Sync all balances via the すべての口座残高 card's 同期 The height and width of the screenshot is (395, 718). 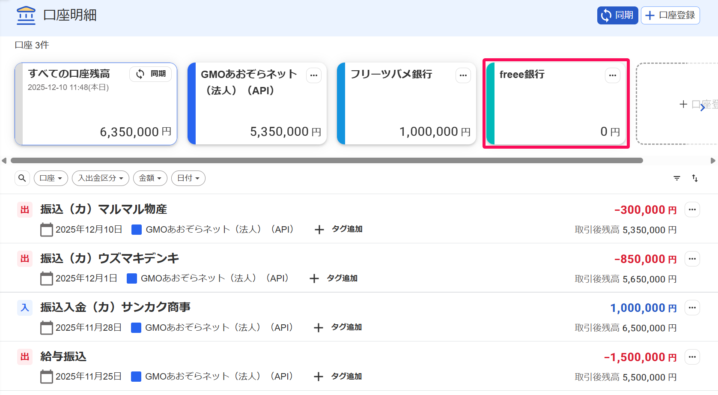coord(151,74)
